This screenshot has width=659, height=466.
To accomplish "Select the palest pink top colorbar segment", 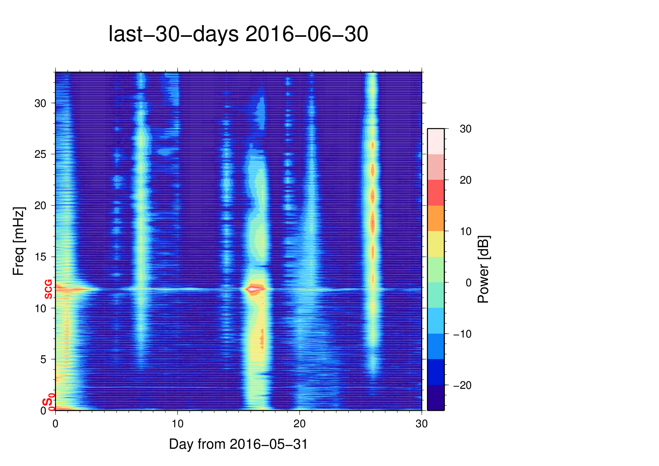I will click(436, 141).
